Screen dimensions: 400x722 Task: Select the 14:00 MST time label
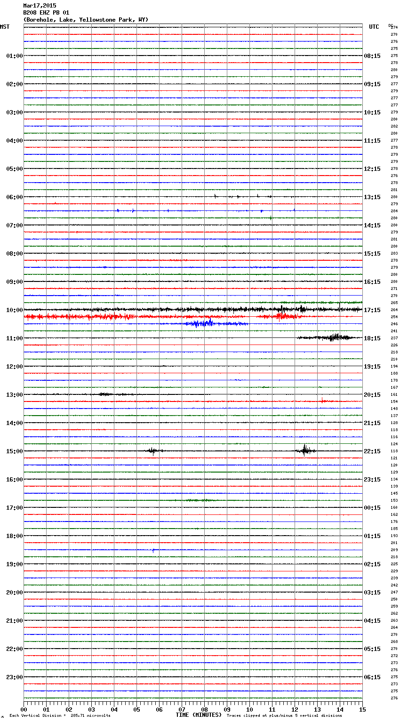coord(14,423)
